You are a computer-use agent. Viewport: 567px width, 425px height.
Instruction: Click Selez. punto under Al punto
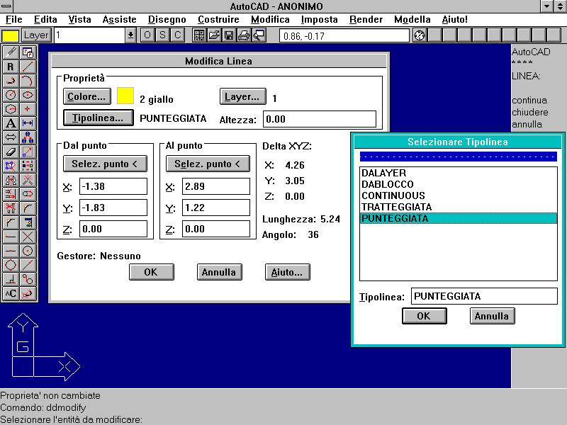208,164
